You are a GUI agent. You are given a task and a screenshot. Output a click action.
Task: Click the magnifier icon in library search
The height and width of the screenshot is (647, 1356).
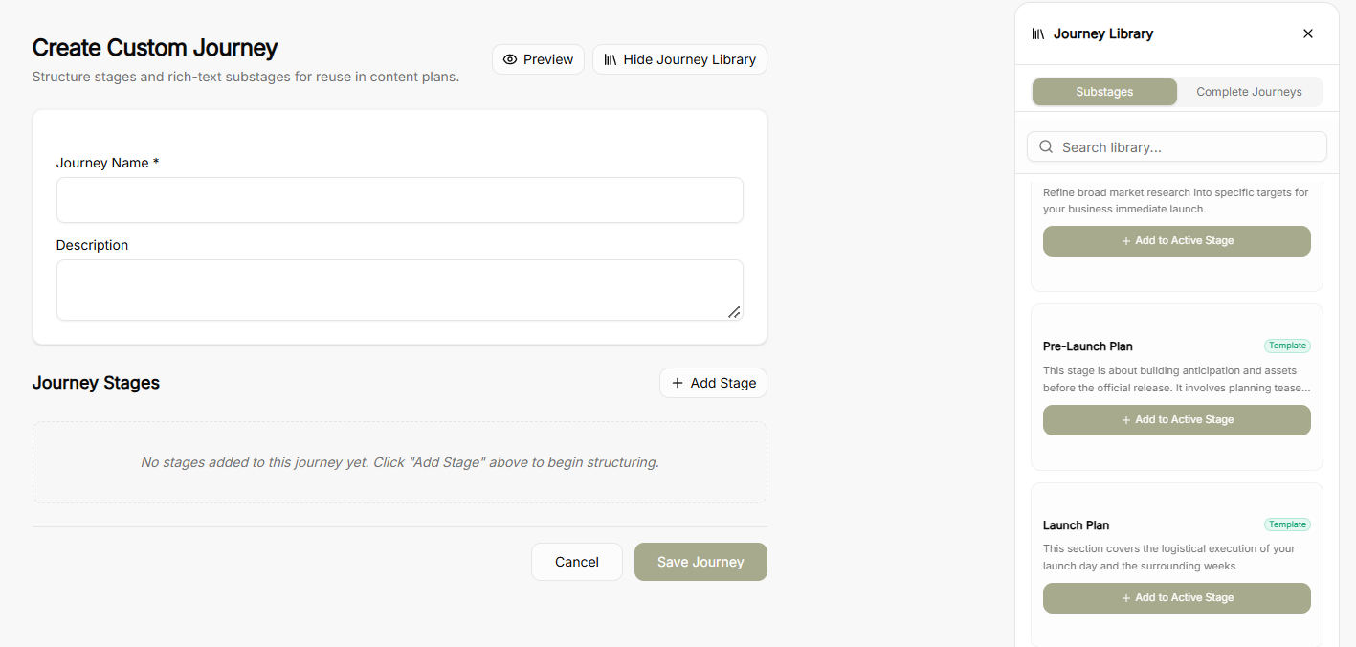(1046, 147)
